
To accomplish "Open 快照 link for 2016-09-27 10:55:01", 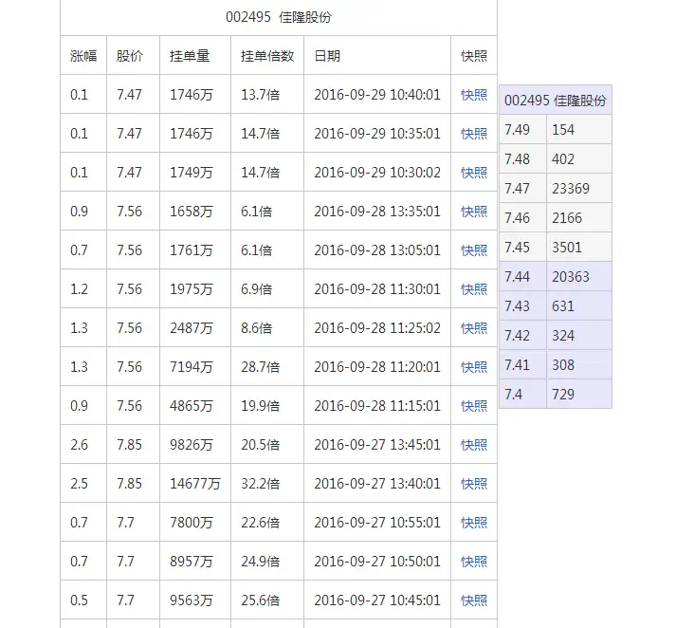I will (x=474, y=523).
